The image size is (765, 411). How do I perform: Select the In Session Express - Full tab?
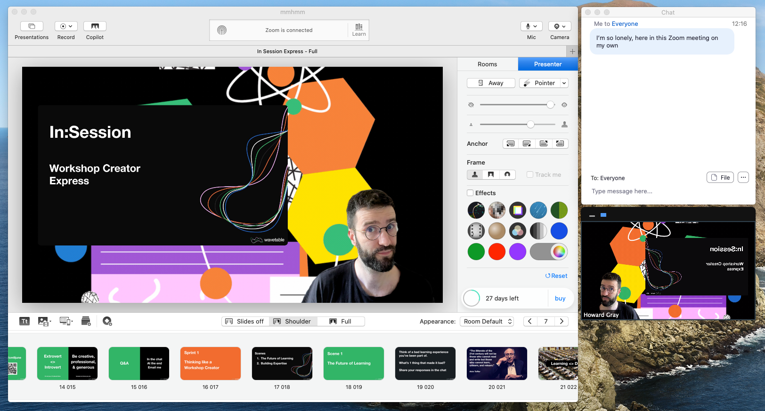(287, 51)
